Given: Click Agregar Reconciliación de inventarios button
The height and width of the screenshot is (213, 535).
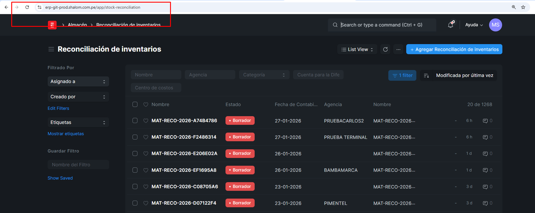Looking at the screenshot, I should click(x=454, y=49).
